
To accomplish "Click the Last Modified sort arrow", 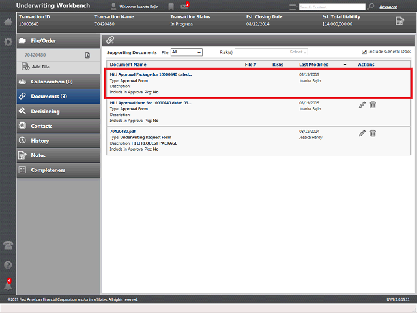I will click(345, 65).
